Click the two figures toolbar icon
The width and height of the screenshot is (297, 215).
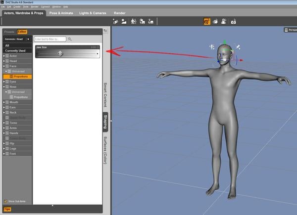point(134,21)
